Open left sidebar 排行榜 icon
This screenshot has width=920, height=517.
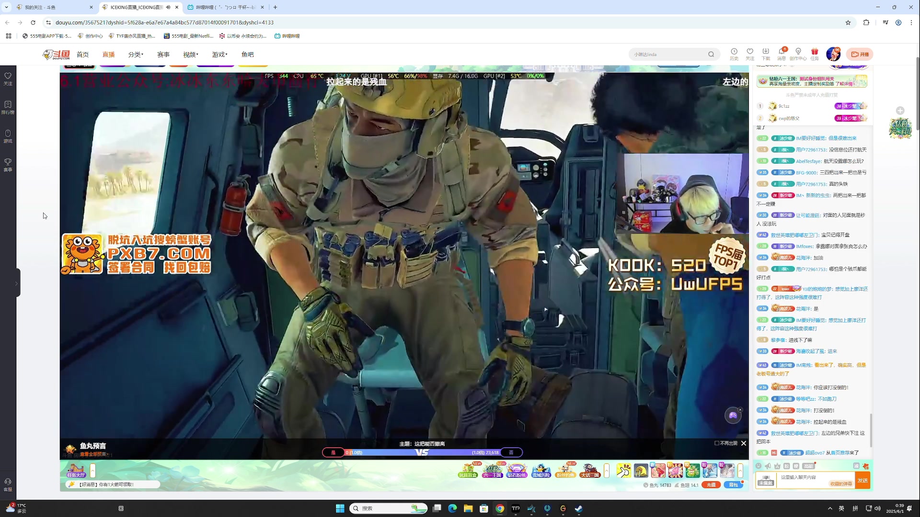tap(8, 107)
